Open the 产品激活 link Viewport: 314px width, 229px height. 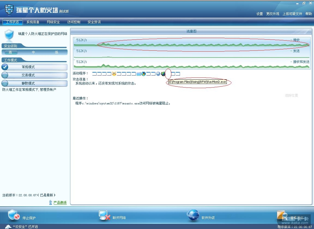tap(60, 203)
